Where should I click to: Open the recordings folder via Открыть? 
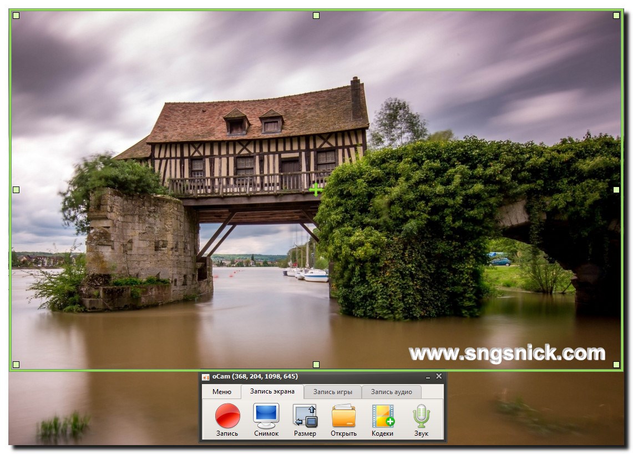click(x=343, y=420)
